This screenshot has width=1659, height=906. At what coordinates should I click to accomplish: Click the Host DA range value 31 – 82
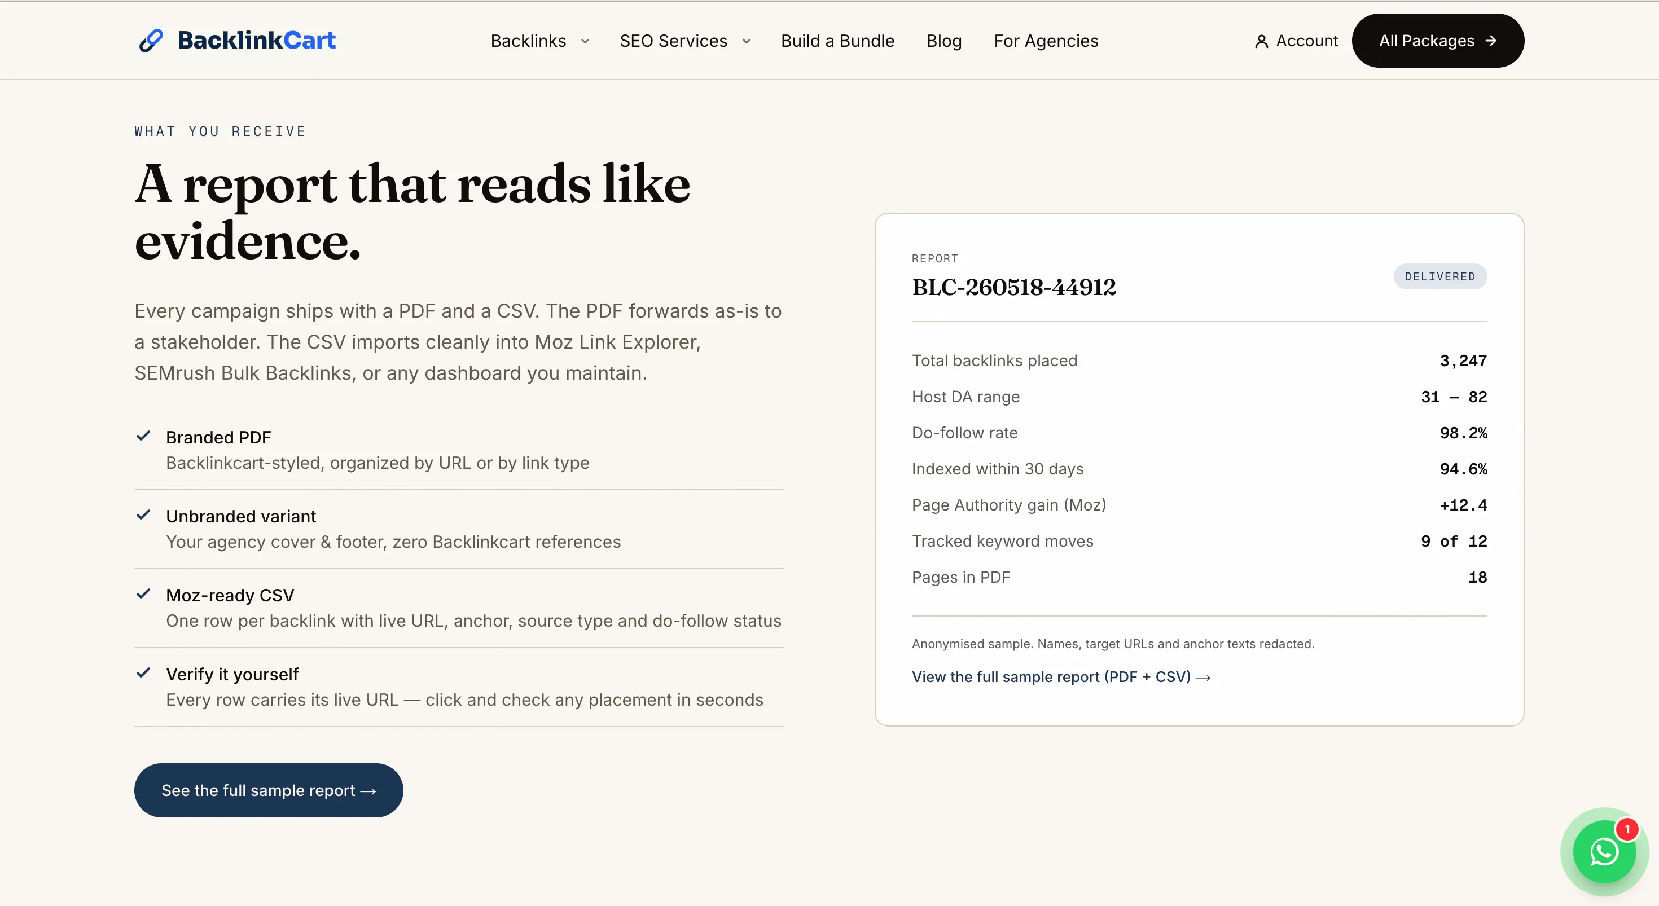point(1454,397)
